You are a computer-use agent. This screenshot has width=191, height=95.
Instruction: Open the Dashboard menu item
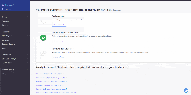tap(9, 5)
